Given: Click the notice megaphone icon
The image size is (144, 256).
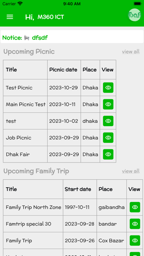Looking at the screenshot, I should click(x=27, y=38).
